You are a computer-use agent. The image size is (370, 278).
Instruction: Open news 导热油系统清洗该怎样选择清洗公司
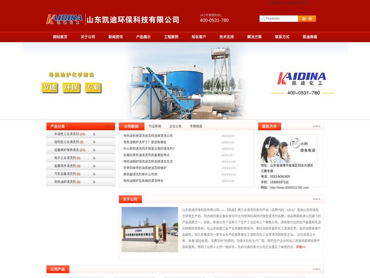point(148,136)
